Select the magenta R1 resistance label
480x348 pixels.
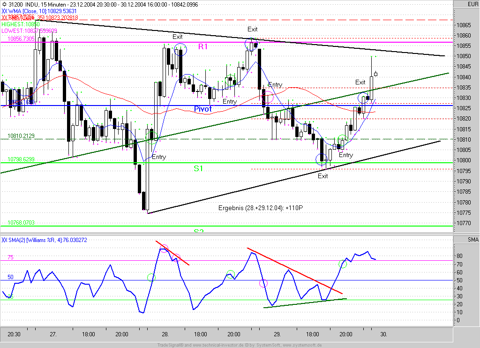[202, 46]
